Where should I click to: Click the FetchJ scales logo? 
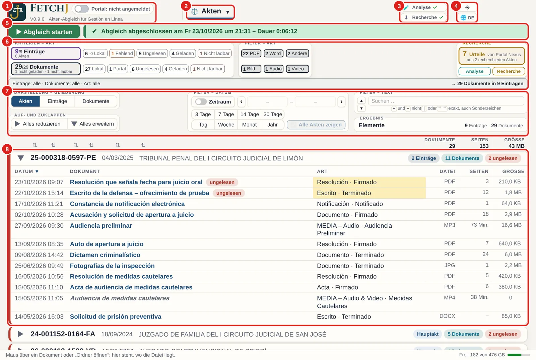coord(17,12)
